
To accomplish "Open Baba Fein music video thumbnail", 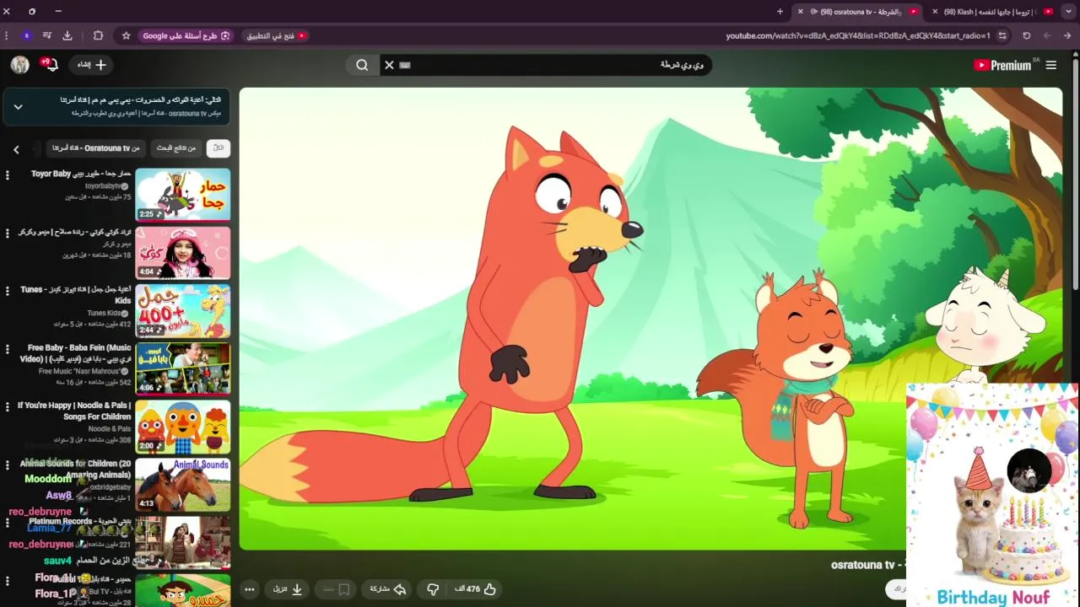I will pos(183,368).
